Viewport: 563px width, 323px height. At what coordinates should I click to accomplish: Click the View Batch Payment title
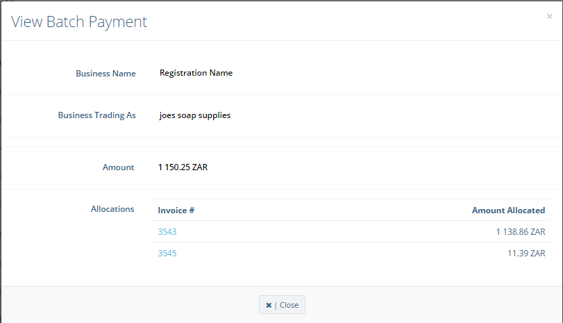(79, 22)
